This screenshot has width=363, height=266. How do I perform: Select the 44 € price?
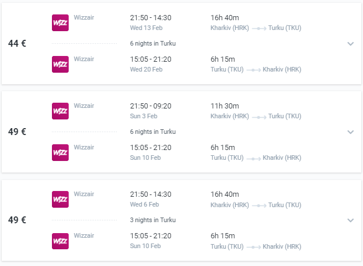pyautogui.click(x=17, y=43)
